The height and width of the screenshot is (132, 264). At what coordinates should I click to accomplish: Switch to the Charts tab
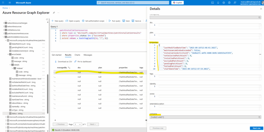pos(77,55)
